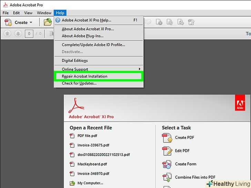Choose Complete/Update Adobe ID Profile
The width and height of the screenshot is (251, 188).
point(99,45)
